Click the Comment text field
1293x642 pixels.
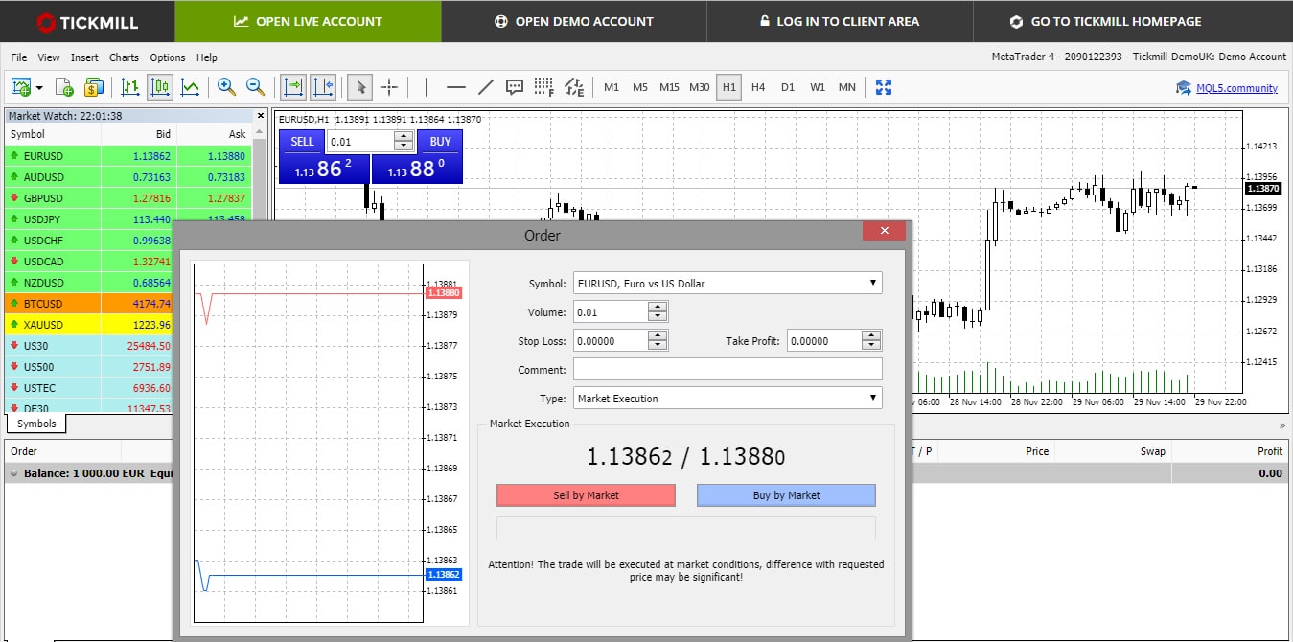tap(727, 369)
